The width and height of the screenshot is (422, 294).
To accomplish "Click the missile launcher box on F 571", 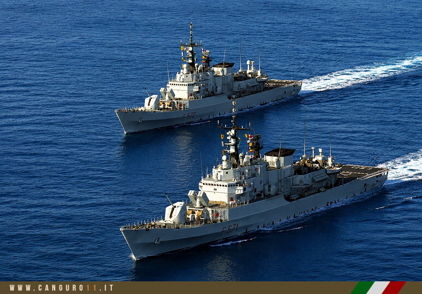I will pos(199,198).
